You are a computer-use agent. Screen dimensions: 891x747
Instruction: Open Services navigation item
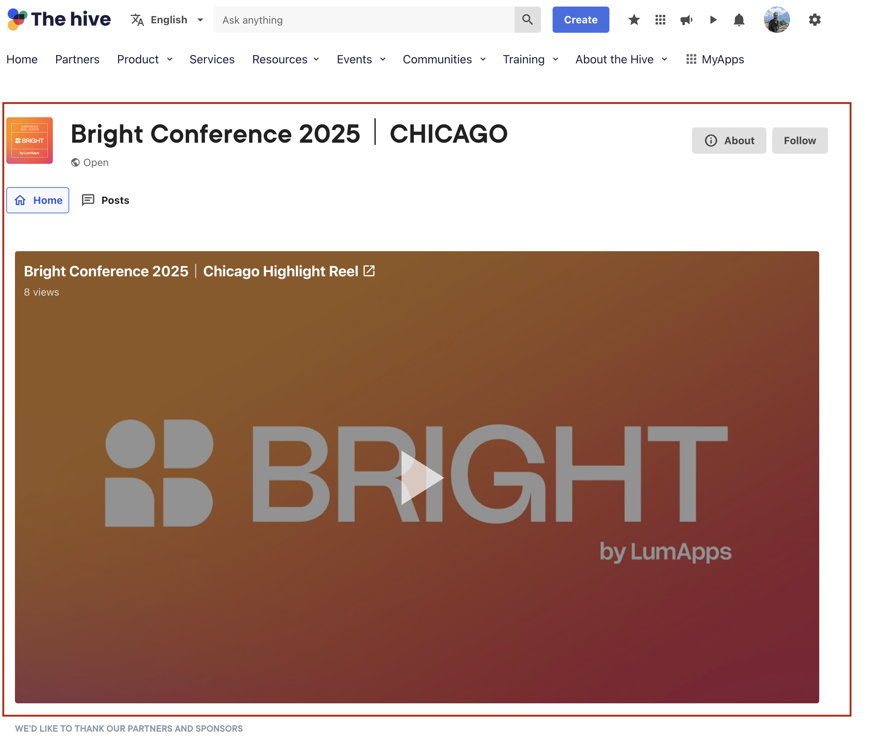[212, 59]
